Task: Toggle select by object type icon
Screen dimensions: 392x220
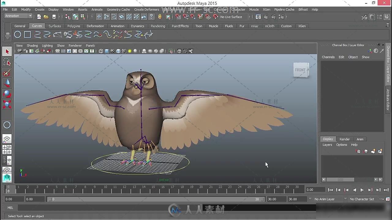Action: coord(75,17)
